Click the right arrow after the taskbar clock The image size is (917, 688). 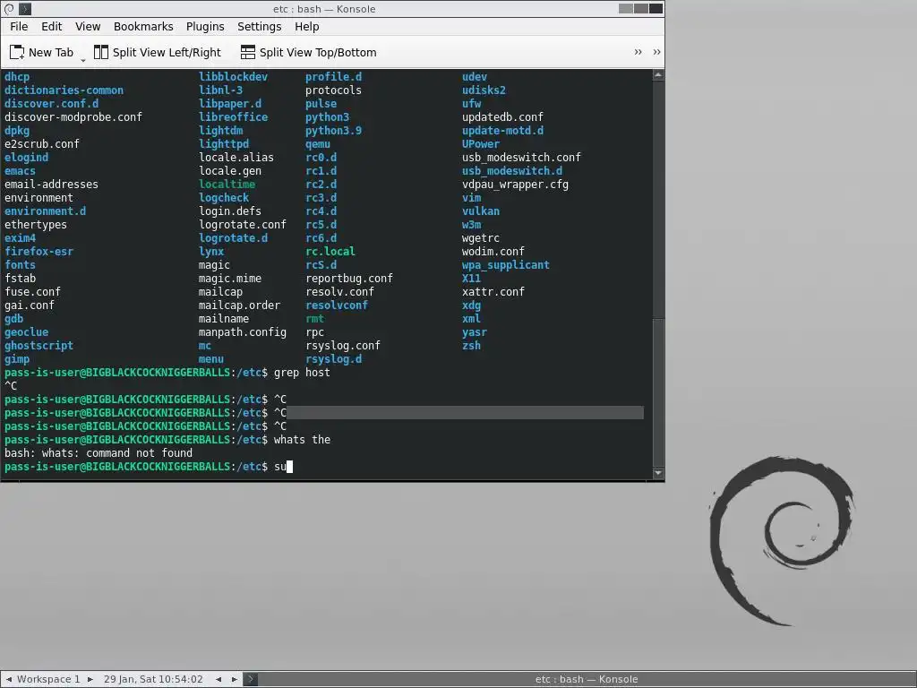click(x=234, y=679)
